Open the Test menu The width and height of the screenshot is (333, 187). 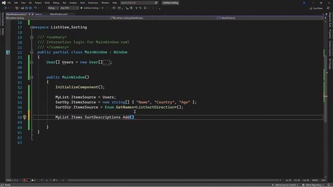click(x=64, y=3)
